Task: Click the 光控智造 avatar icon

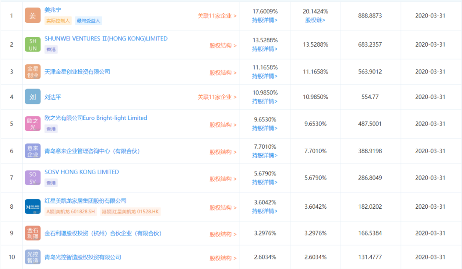Action: tap(33, 257)
